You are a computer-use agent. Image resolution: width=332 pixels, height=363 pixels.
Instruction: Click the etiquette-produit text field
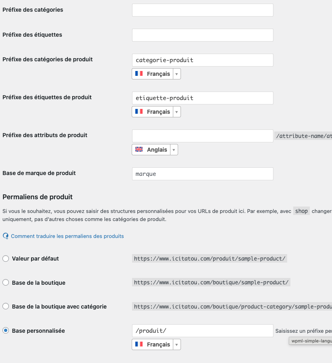[202, 98]
